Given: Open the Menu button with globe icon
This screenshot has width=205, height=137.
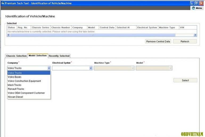Looking at the screenshot, I should 197,8.
